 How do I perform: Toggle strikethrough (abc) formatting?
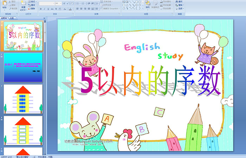pos(52,9)
